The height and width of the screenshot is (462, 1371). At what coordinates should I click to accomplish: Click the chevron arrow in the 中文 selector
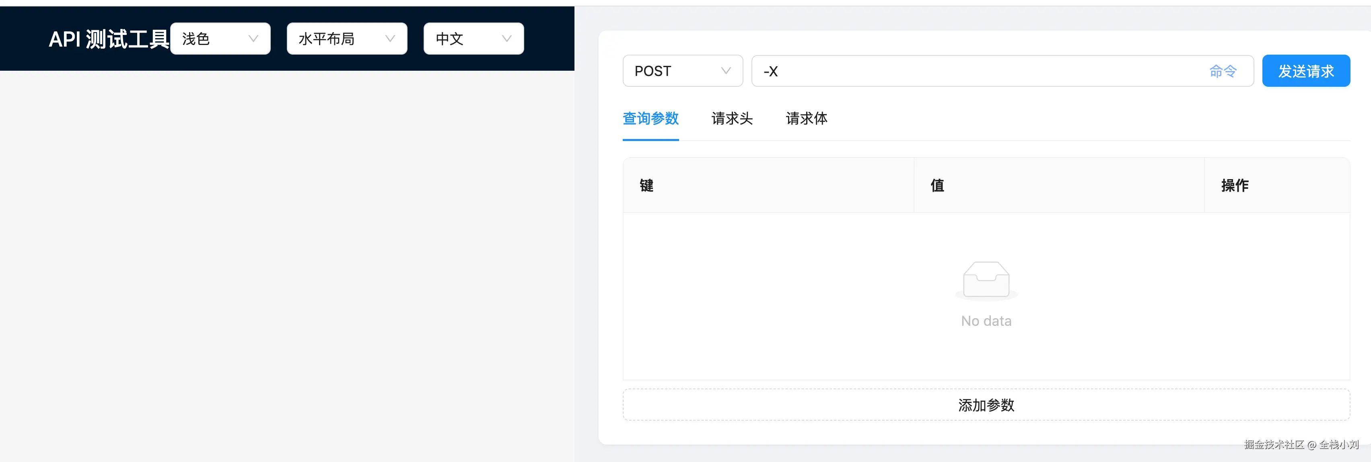click(x=506, y=39)
